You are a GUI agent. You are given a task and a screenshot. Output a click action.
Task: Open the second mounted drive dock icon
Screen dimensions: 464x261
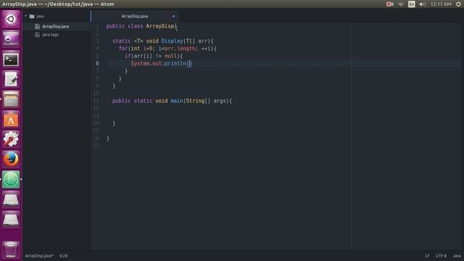point(11,220)
